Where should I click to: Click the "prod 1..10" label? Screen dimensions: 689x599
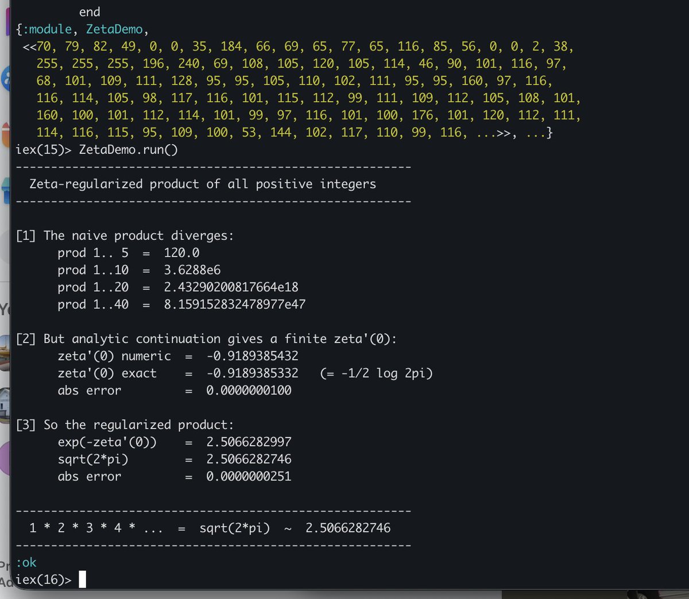point(93,270)
